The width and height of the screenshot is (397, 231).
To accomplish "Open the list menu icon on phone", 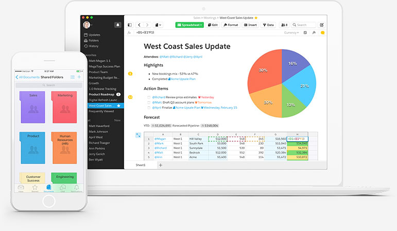I will coord(73,77).
